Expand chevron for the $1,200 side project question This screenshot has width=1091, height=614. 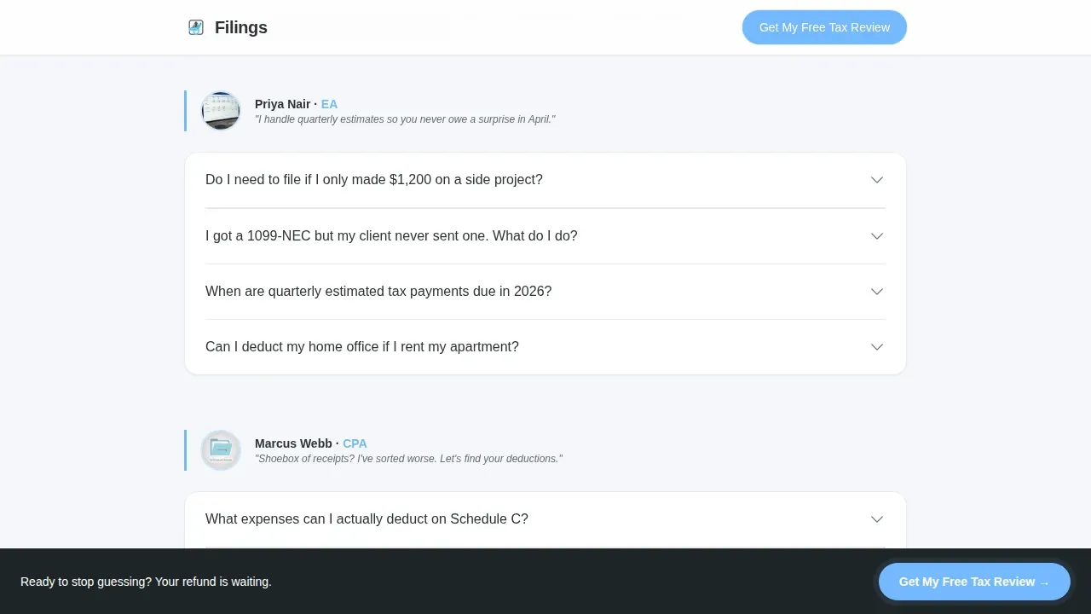pyautogui.click(x=877, y=180)
